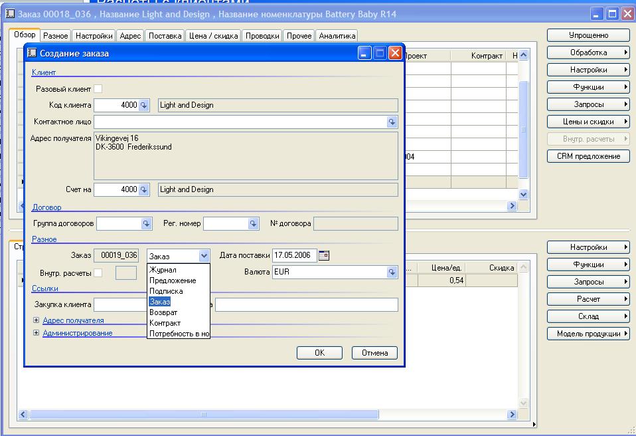Open the delivery date calendar picker

point(324,255)
